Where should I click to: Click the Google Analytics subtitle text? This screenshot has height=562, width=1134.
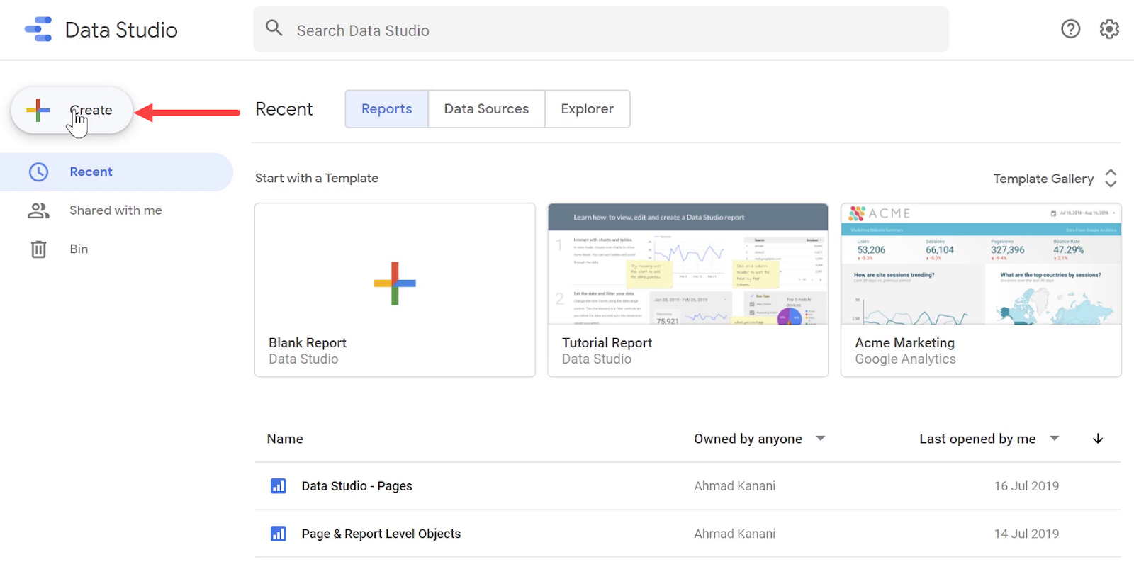(x=905, y=359)
